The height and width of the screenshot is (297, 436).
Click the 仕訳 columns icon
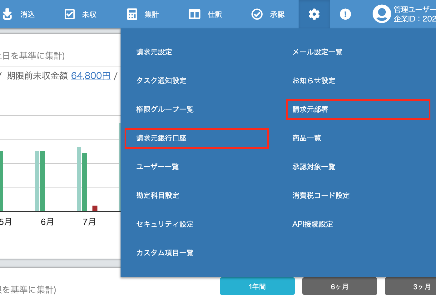(194, 14)
